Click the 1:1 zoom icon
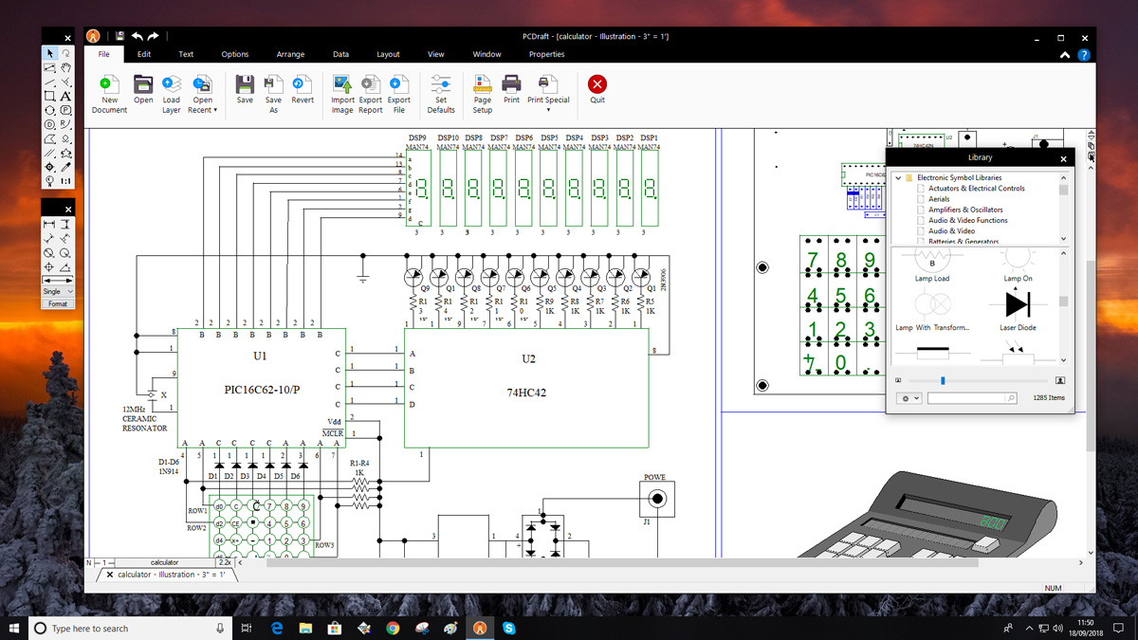Image resolution: width=1138 pixels, height=640 pixels. 65,180
